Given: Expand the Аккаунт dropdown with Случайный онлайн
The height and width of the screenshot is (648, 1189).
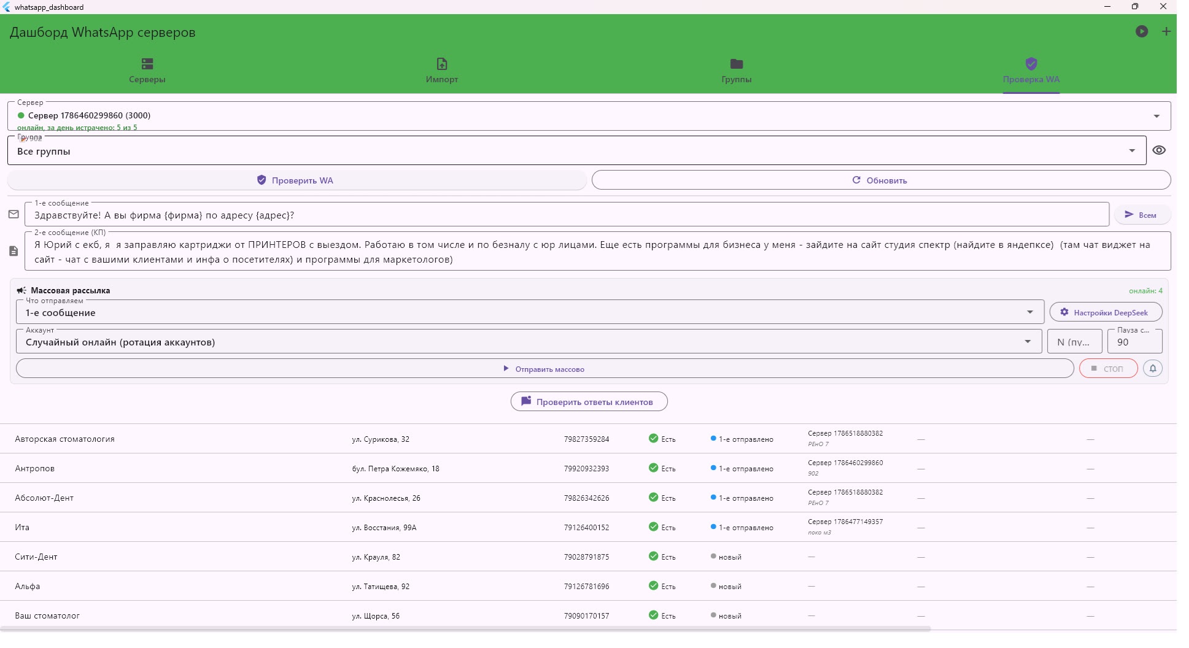Looking at the screenshot, I should [x=529, y=342].
